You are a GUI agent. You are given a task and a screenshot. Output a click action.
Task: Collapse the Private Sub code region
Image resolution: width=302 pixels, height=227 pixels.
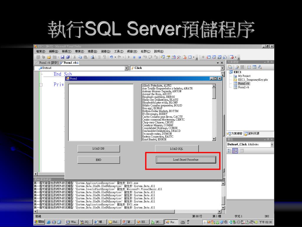pyautogui.click(x=41, y=85)
